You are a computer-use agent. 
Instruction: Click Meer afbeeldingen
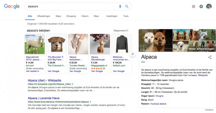[202, 49]
